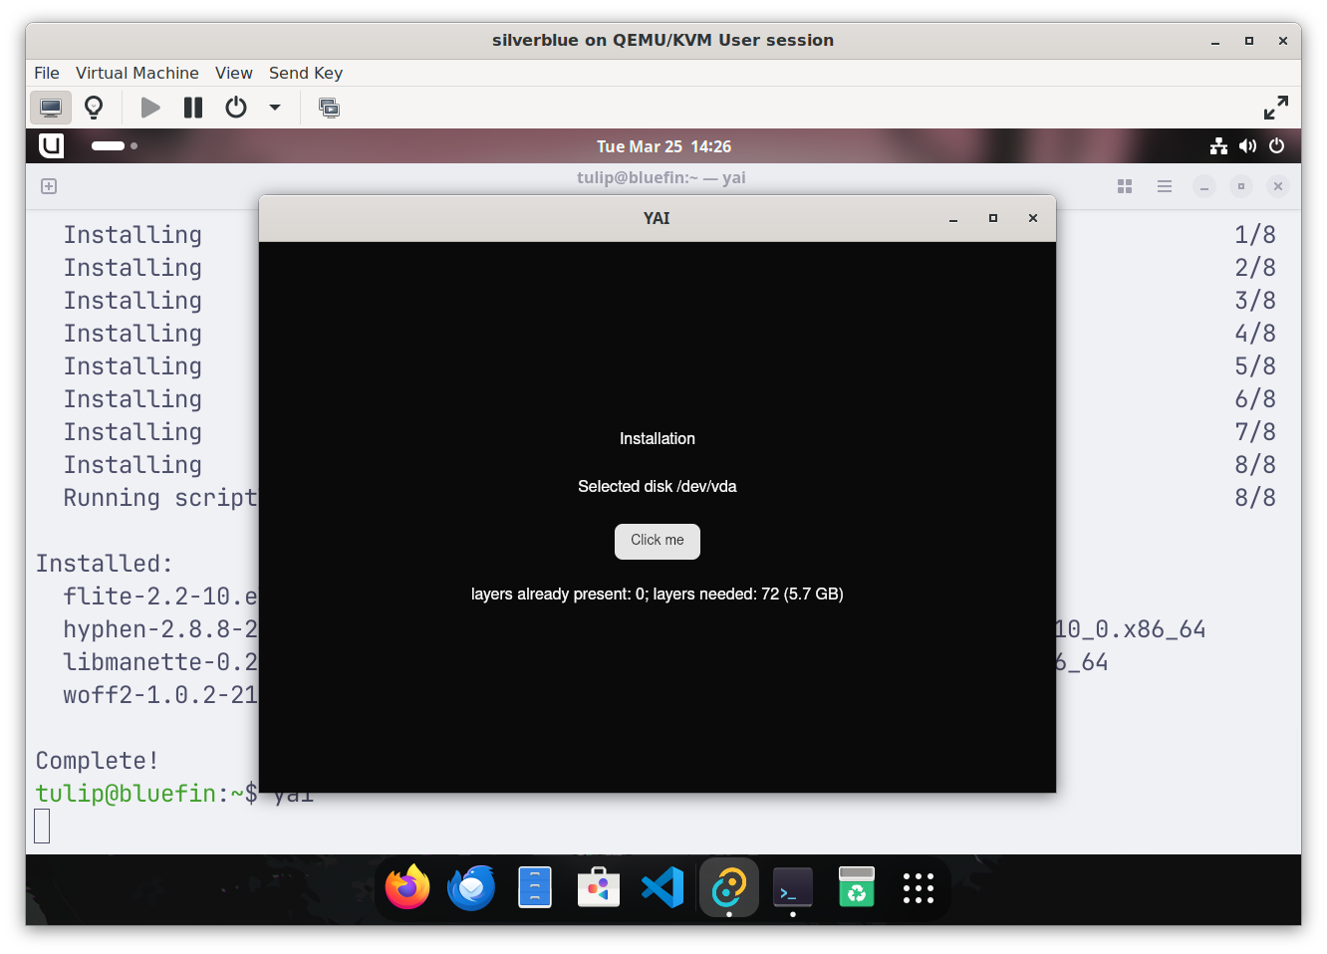Click the green recycle icon in the dock
Viewport: 1327px width, 954px height.
(x=857, y=887)
